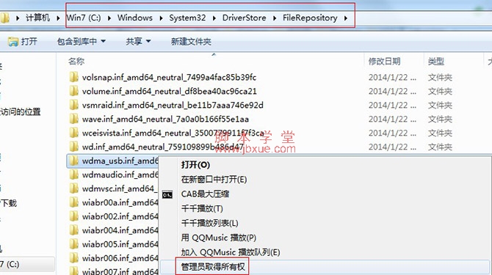492x275 pixels.
Task: Click 2014/1/22 date of volsnap.inf row
Action: tap(392, 77)
